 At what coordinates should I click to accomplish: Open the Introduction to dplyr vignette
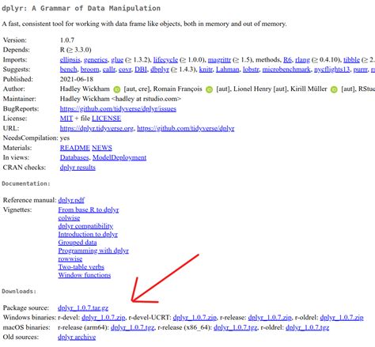tap(88, 234)
